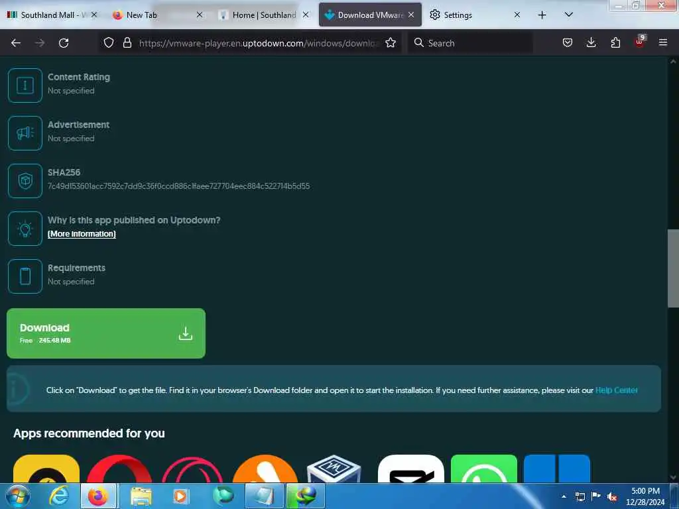The image size is (679, 509).
Task: Open the red Opera recommended app thumbnail
Action: point(119,469)
